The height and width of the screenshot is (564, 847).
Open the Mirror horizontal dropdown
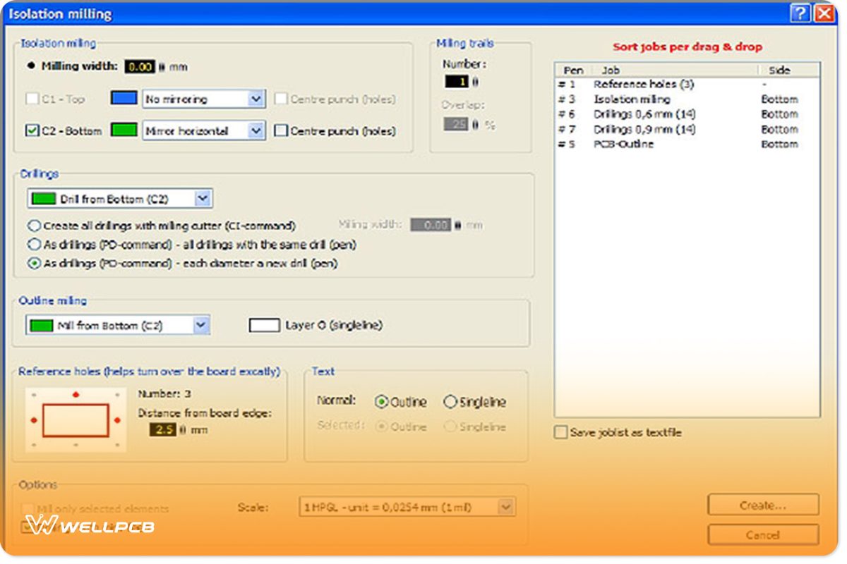256,130
